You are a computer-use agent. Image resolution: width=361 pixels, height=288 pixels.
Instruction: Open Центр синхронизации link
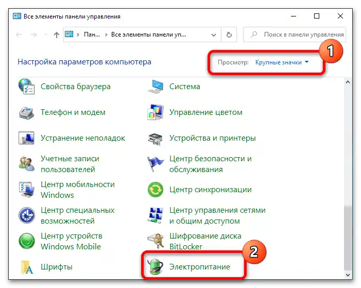[211, 190]
